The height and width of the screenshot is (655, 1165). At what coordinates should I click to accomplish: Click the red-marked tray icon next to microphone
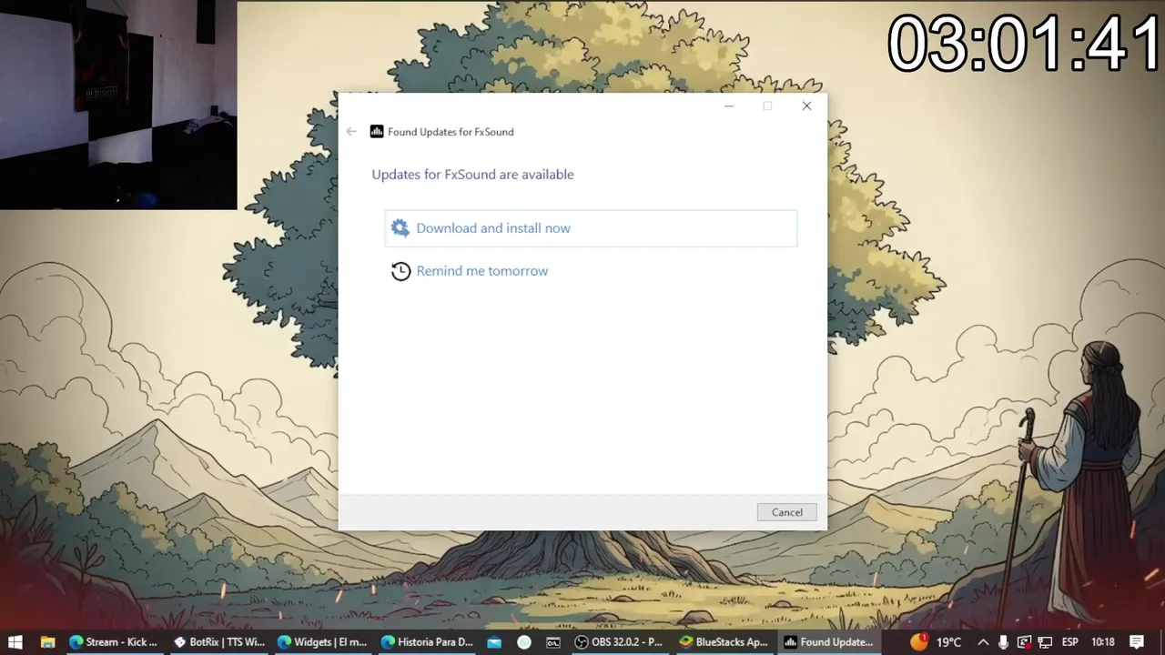click(1024, 642)
